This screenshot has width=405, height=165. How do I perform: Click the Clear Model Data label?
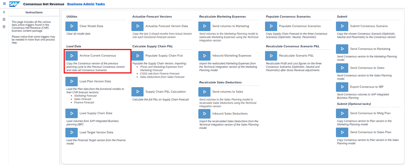coord(91,26)
